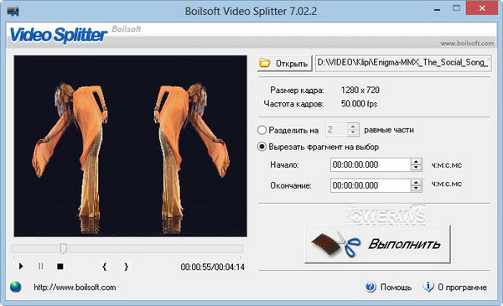
Task: Click the 50.000 fps frame rate value
Action: tap(359, 104)
